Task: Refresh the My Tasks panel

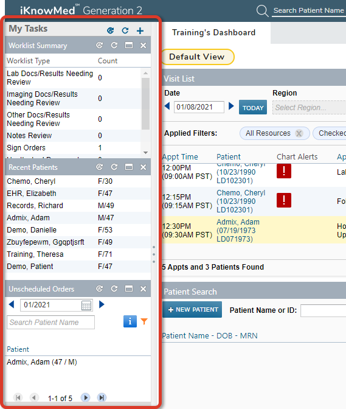Action: [125, 30]
